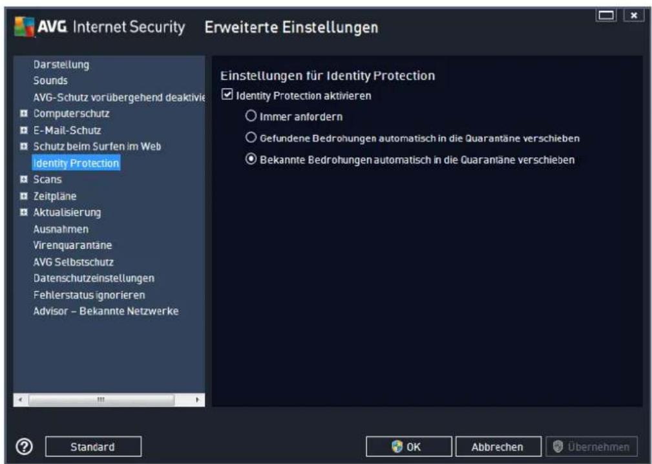Select Gefundene Bedrohungen automatisch in Quarantäne
Screen dimensions: 652x464
tap(251, 137)
